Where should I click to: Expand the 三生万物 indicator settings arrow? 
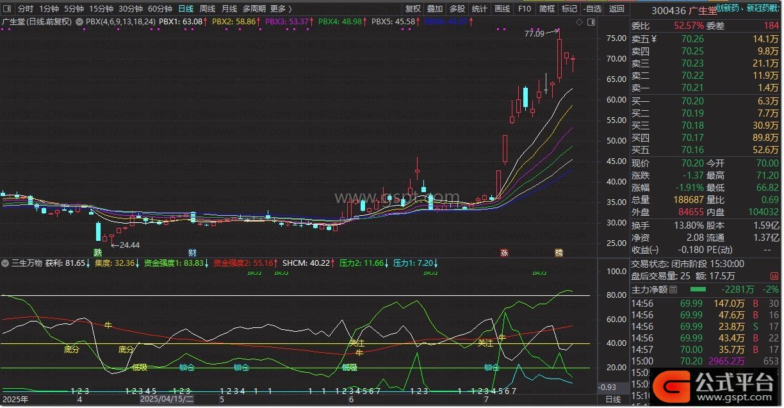pos(4,263)
